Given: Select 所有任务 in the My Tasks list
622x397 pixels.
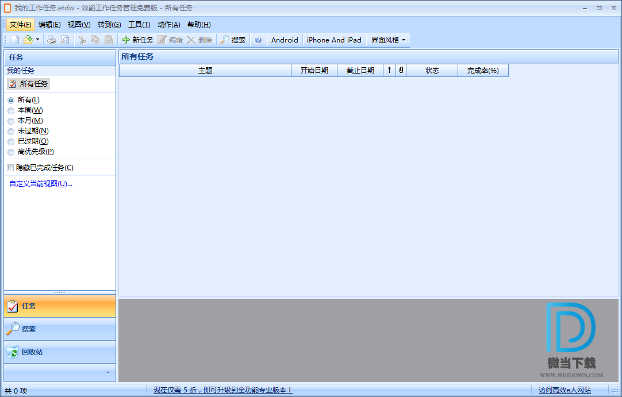Looking at the screenshot, I should pyautogui.click(x=29, y=84).
